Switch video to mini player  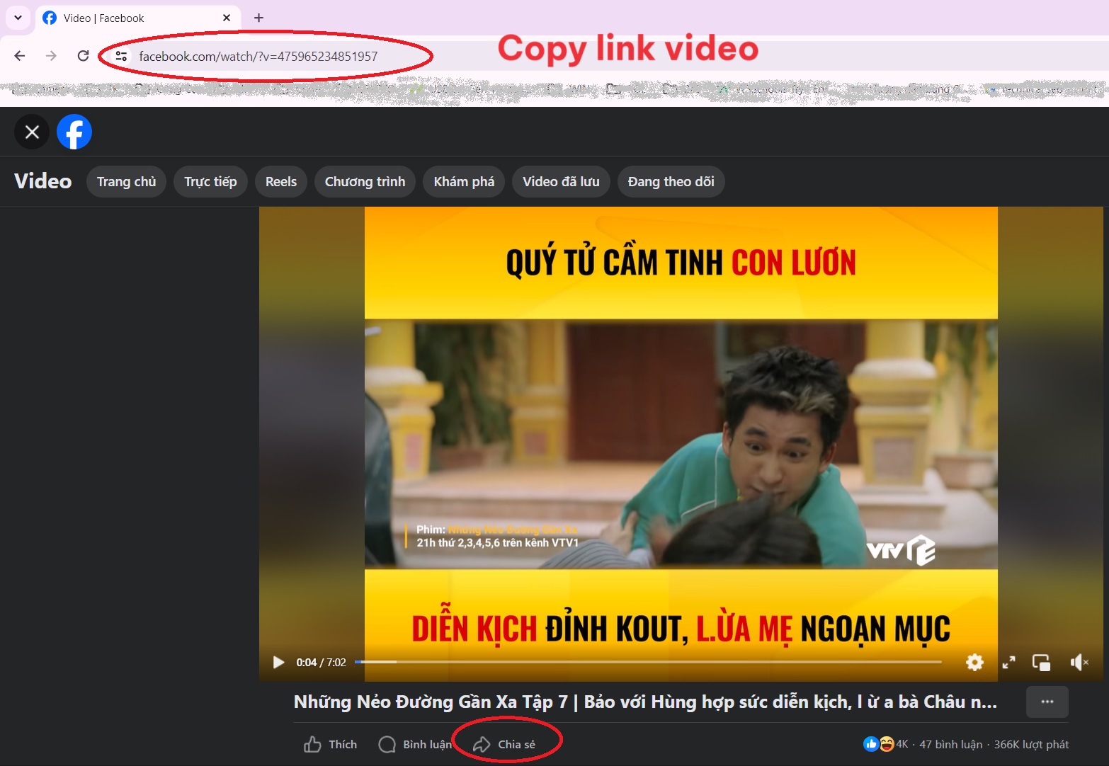click(x=1041, y=662)
